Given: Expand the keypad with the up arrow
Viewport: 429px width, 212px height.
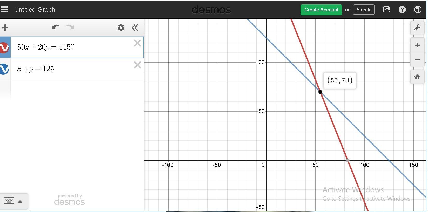Looking at the screenshot, I should coord(20,201).
